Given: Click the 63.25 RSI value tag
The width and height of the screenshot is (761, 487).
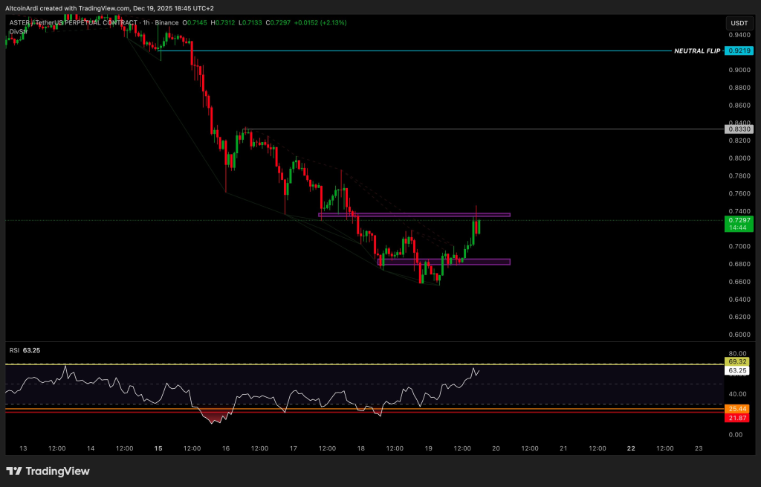Looking at the screenshot, I should coord(739,370).
